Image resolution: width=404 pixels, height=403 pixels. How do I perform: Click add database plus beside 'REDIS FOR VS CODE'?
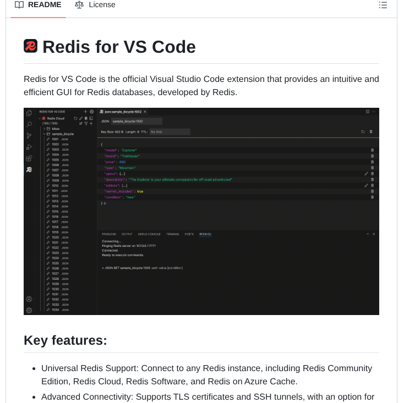pyautogui.click(x=85, y=112)
